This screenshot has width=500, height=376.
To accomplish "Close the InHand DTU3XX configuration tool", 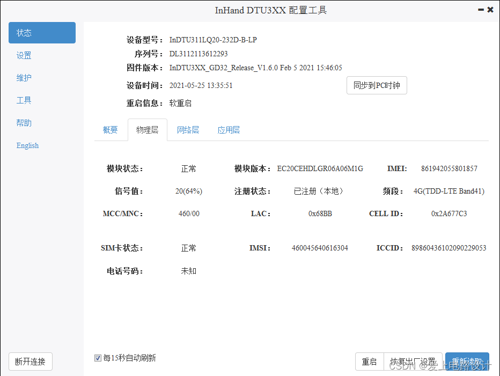I will point(490,9).
